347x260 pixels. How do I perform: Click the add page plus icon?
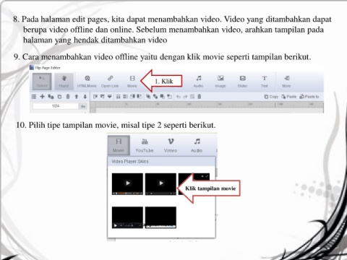click(42, 97)
